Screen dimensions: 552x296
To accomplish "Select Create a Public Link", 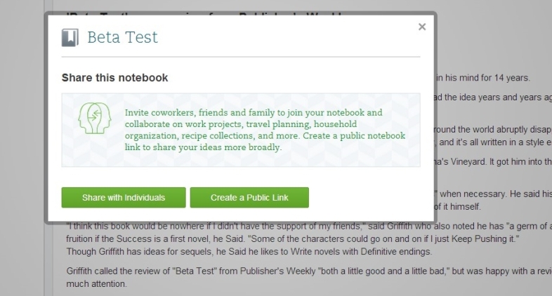I will tap(249, 198).
